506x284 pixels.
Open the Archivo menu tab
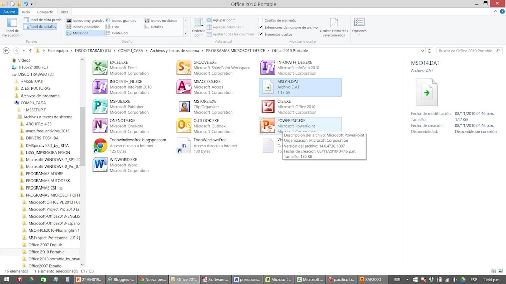[x=9, y=12]
